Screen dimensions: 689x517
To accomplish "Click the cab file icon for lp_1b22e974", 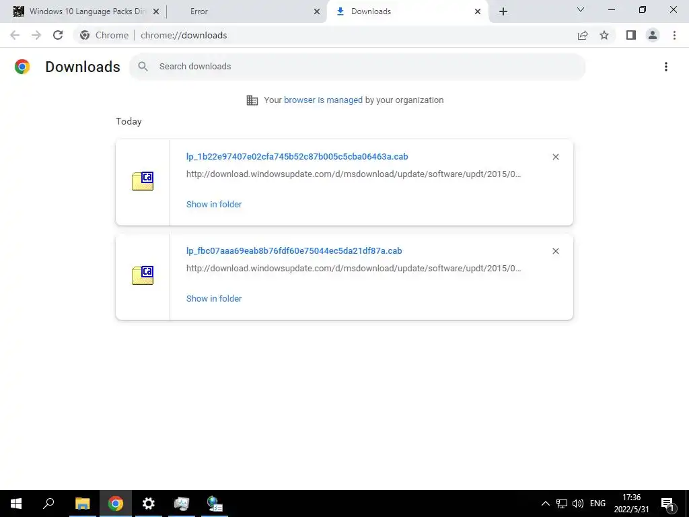I will pyautogui.click(x=143, y=180).
